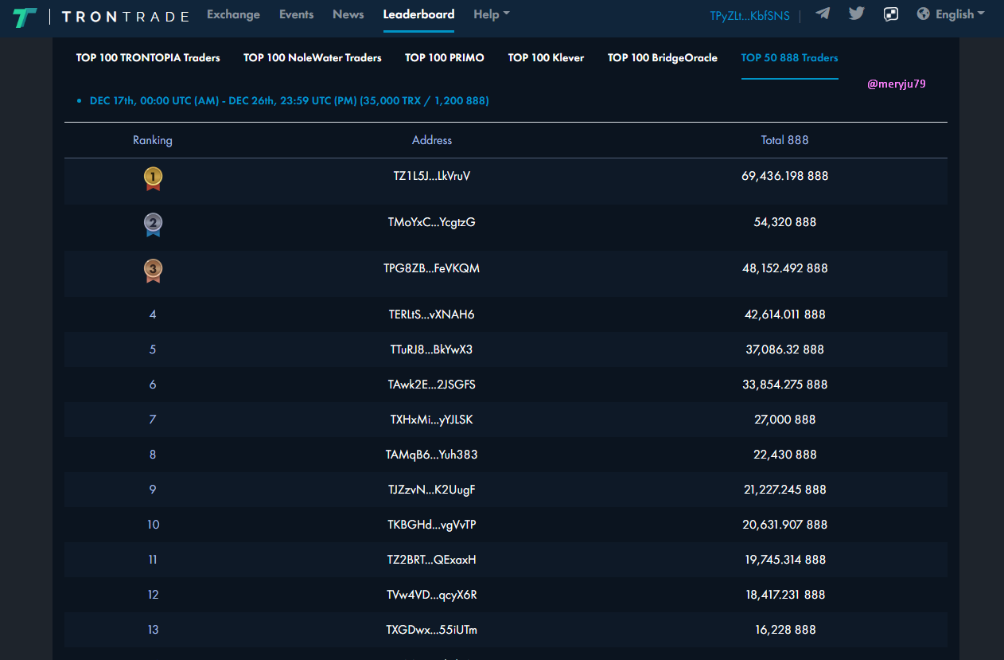The image size is (1004, 660).
Task: Click the bronze third-place medal
Action: pyautogui.click(x=153, y=271)
